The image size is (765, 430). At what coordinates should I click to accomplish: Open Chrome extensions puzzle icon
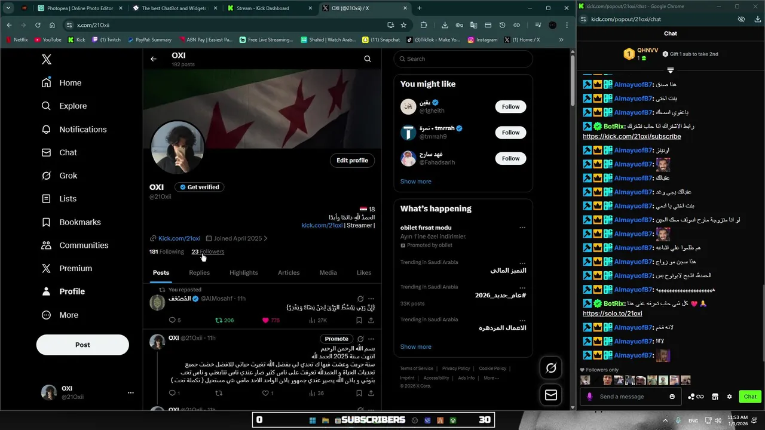tap(424, 25)
